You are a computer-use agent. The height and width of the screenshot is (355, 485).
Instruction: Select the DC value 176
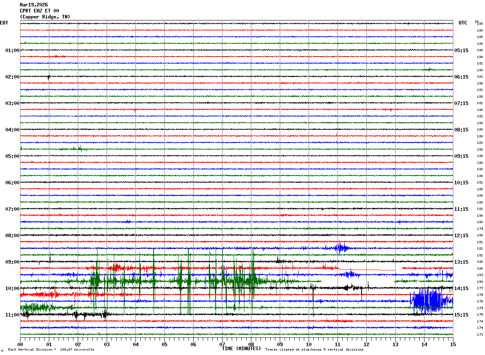[480, 301]
